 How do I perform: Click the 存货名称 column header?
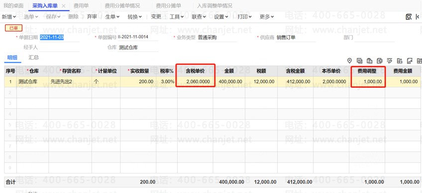[70, 71]
